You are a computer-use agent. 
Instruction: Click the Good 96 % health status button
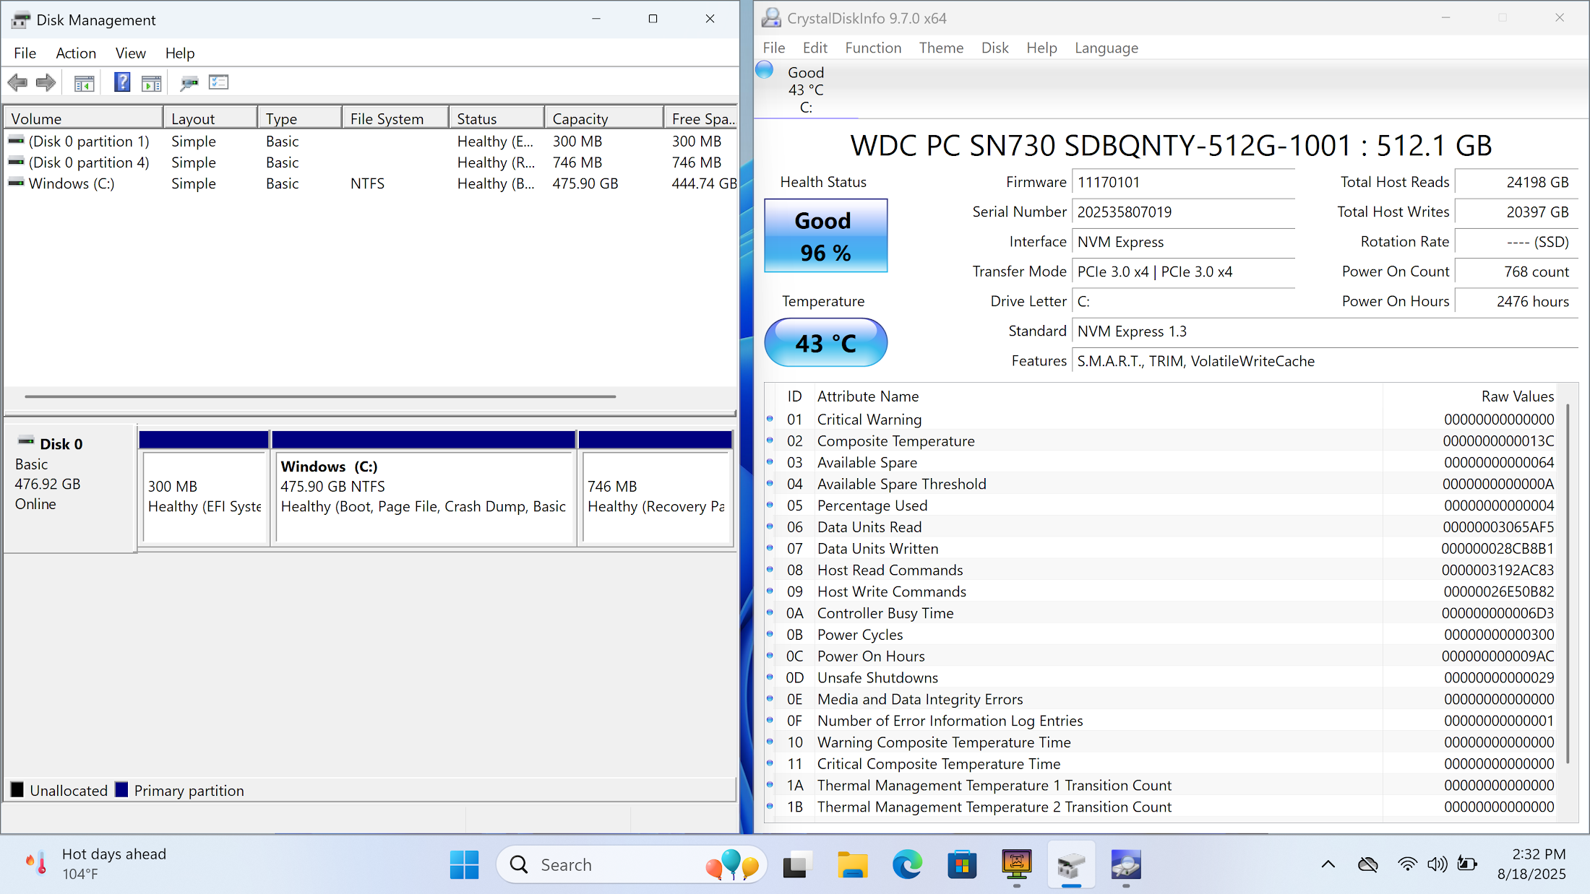click(825, 236)
